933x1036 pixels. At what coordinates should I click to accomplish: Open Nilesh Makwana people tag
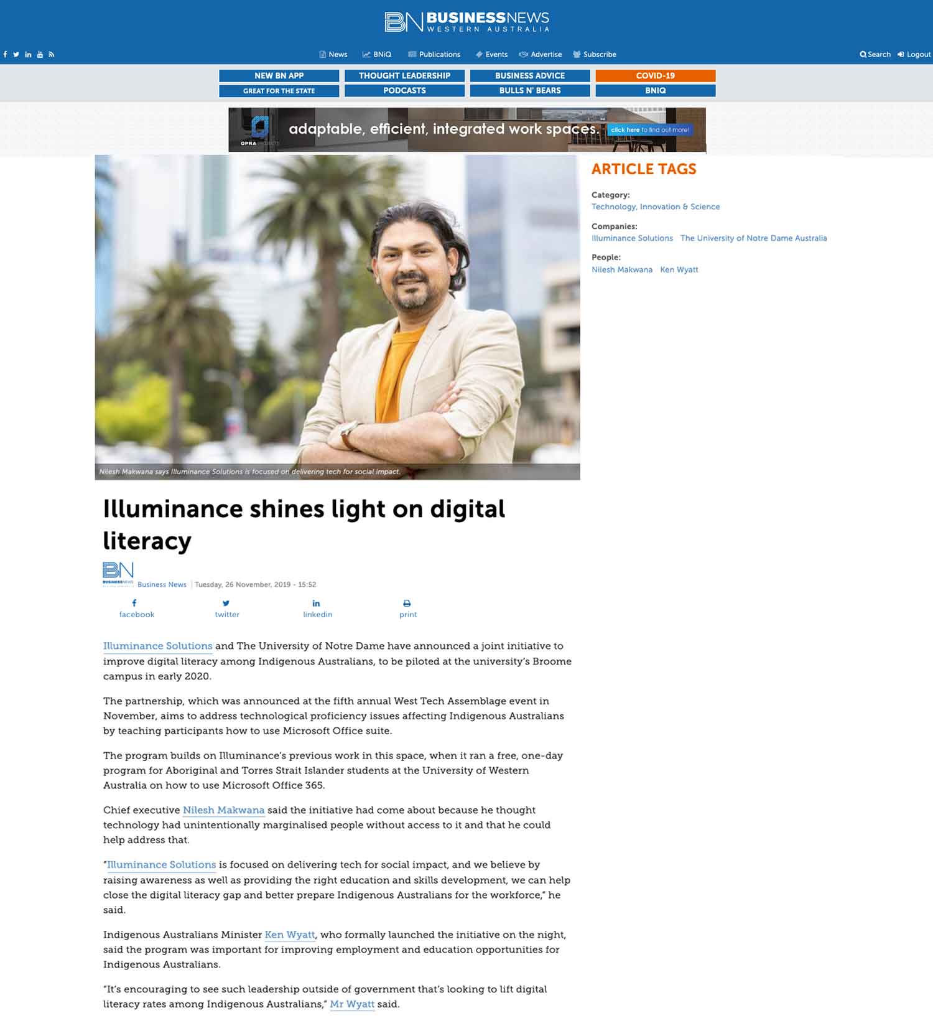(622, 269)
